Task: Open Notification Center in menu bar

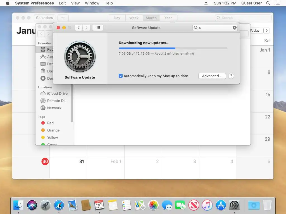Action: tap(277, 3)
